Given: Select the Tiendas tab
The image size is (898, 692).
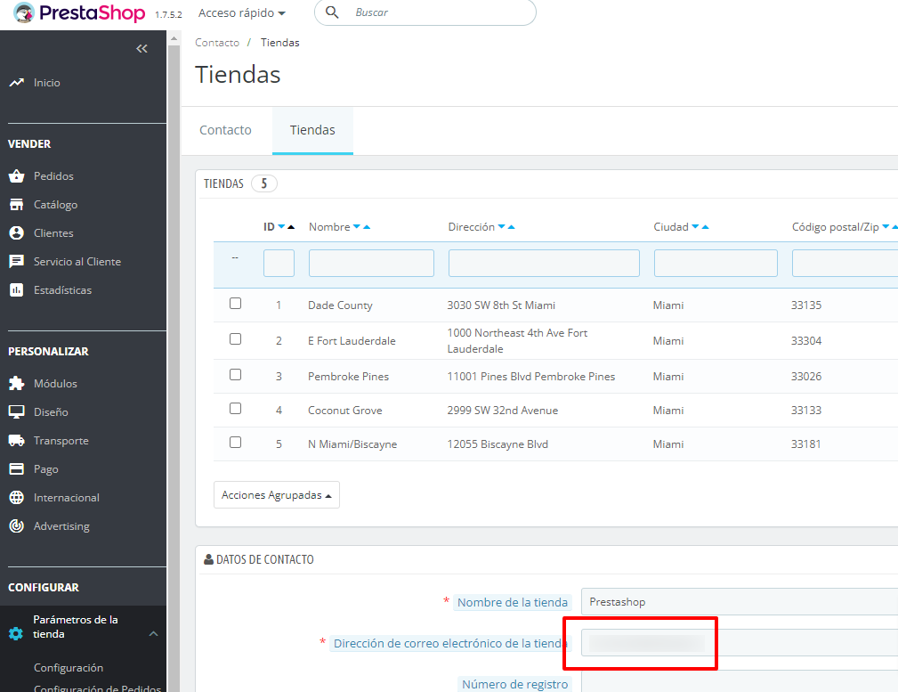Looking at the screenshot, I should [x=312, y=130].
